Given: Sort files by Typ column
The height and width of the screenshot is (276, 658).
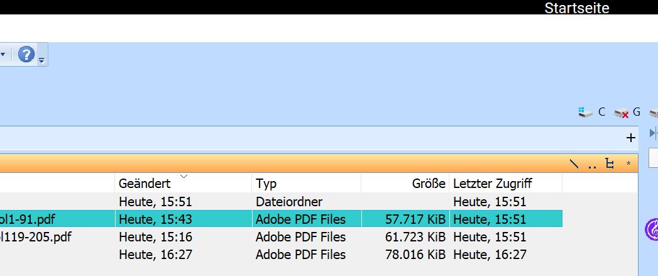Looking at the screenshot, I should (266, 184).
